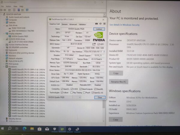The width and height of the screenshot is (180, 135).
Task: Switch to Settings gear on the taskbar
Action: (70, 129)
